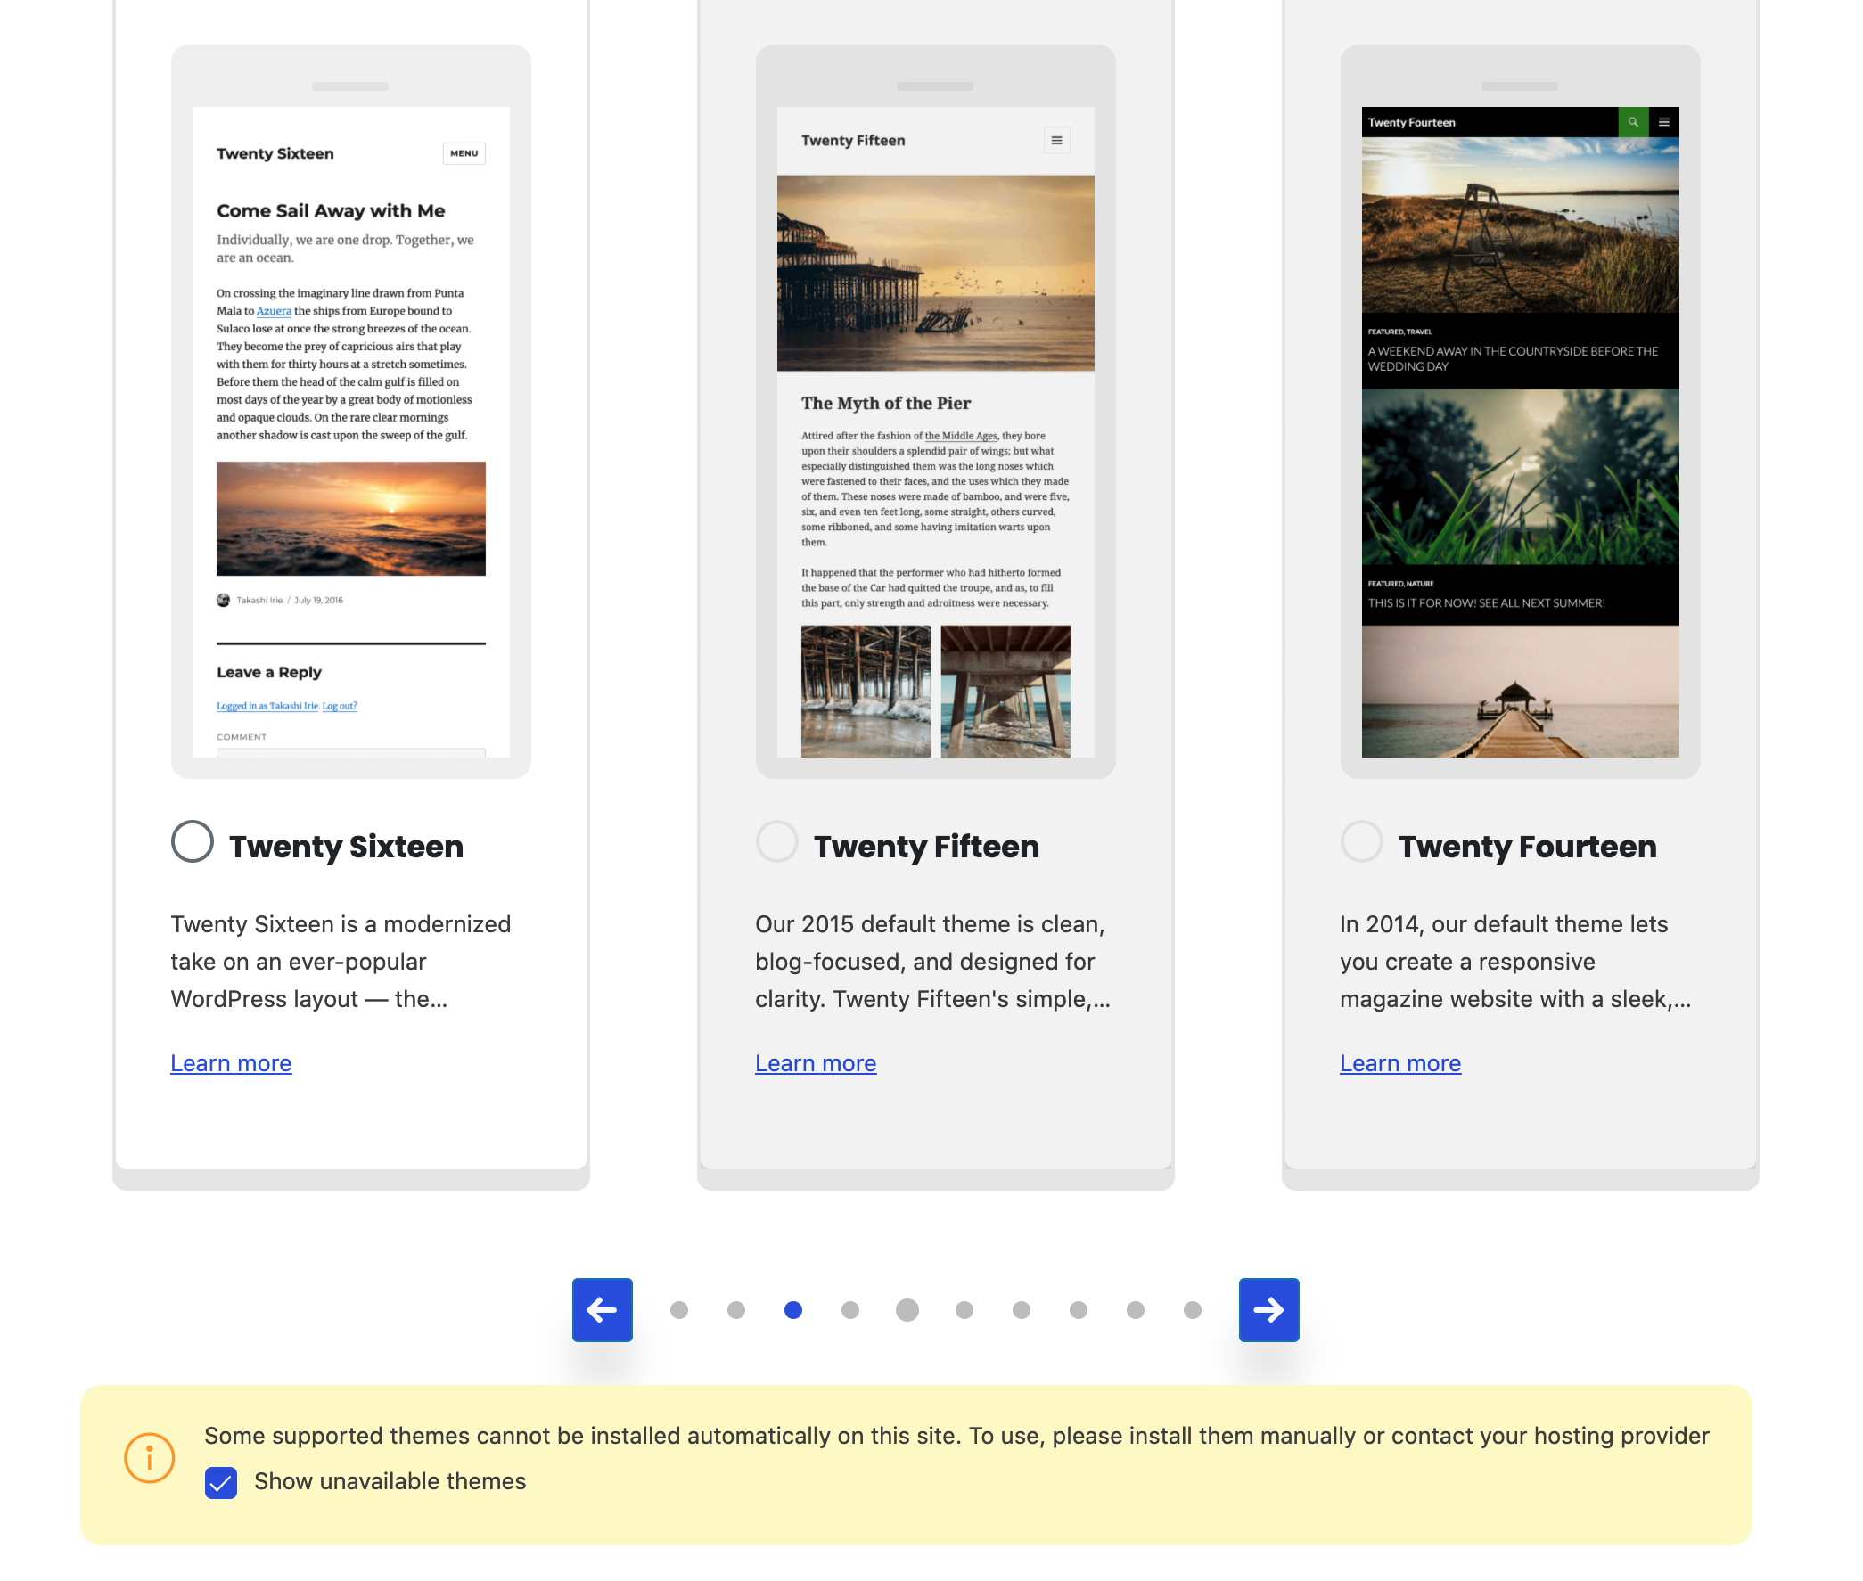Click the hamburger icon in Twenty Fourteen preview
The width and height of the screenshot is (1863, 1581).
1663,122
